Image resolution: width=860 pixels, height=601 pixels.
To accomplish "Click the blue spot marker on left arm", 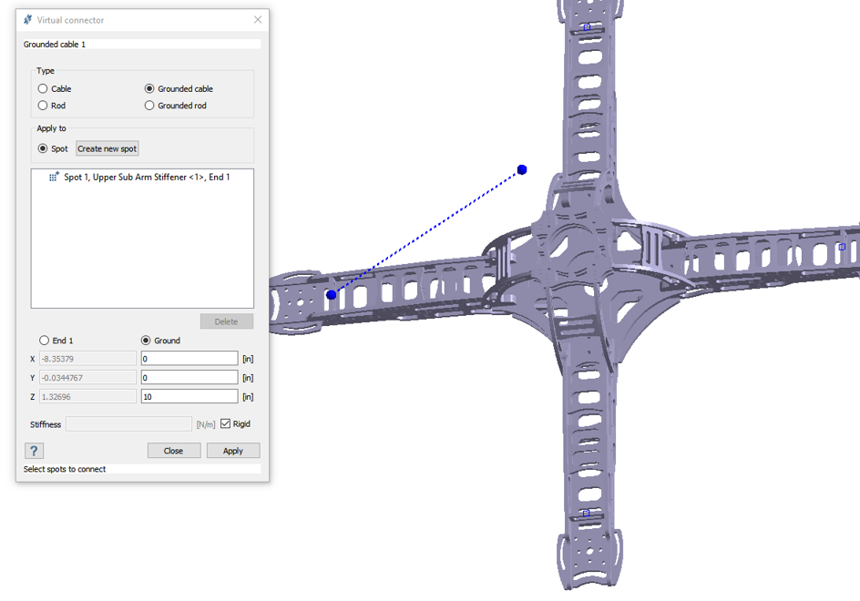I will coord(332,295).
